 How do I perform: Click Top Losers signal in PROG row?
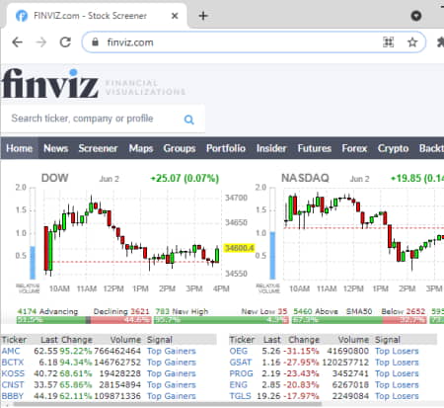[x=397, y=373]
